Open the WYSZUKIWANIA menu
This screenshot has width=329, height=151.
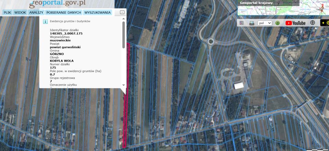(97, 13)
